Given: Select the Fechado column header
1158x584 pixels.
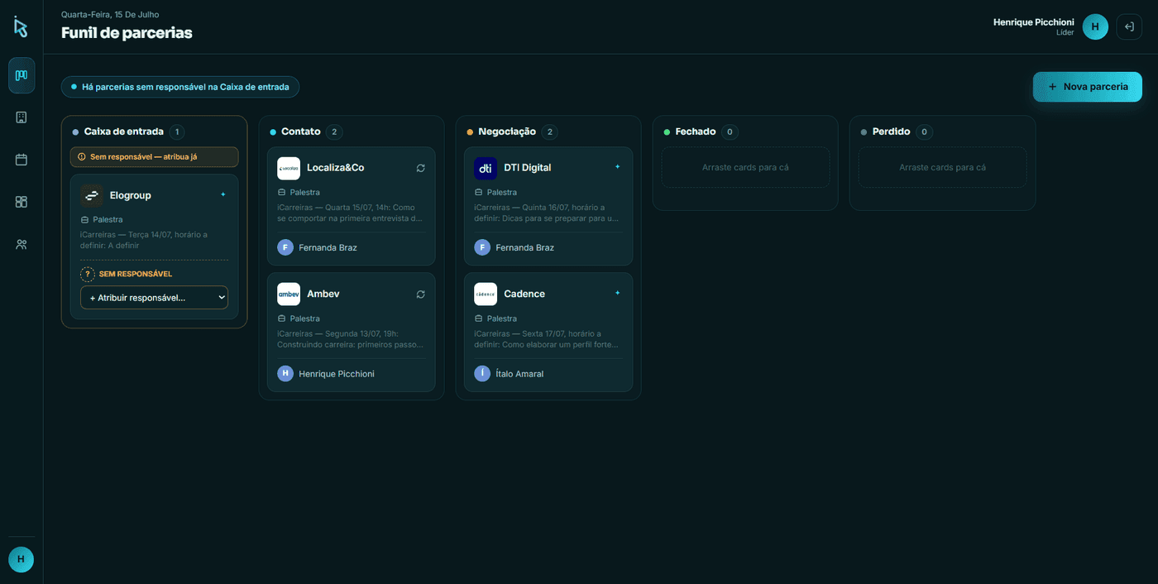Looking at the screenshot, I should coord(695,132).
